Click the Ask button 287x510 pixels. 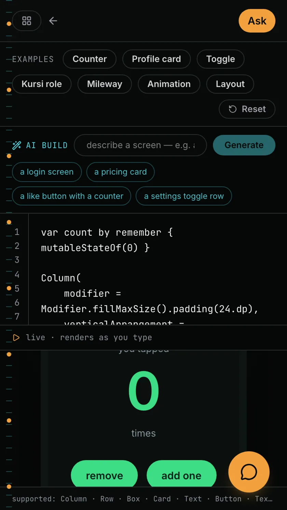(257, 21)
